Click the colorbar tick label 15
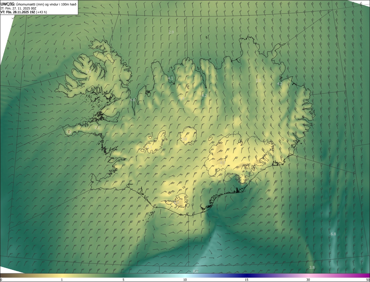The image size is (370, 282). click(247, 280)
